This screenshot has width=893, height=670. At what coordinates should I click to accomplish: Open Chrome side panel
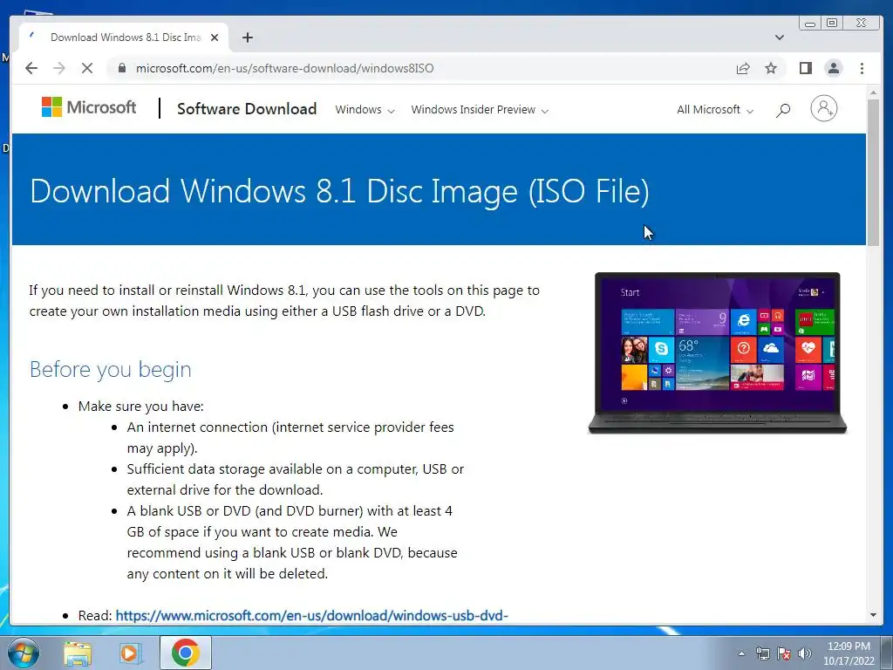805,68
